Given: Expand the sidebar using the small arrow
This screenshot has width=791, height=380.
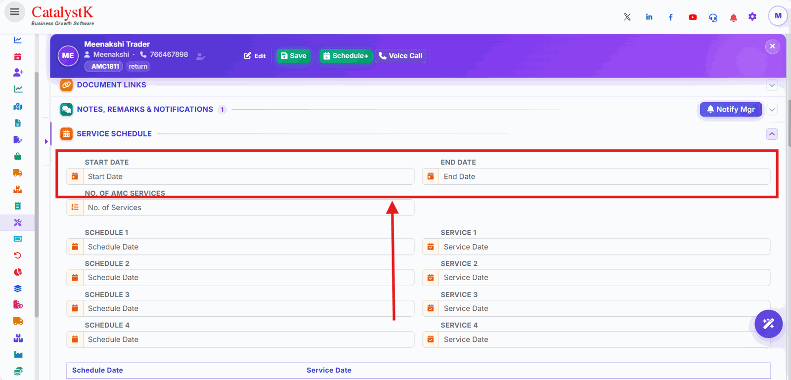Looking at the screenshot, I should pyautogui.click(x=46, y=141).
